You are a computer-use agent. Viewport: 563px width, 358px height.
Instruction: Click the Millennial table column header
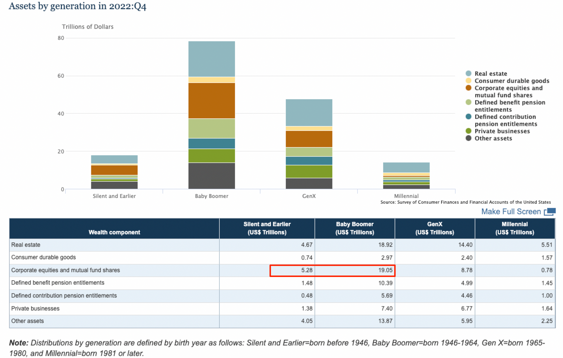click(515, 228)
